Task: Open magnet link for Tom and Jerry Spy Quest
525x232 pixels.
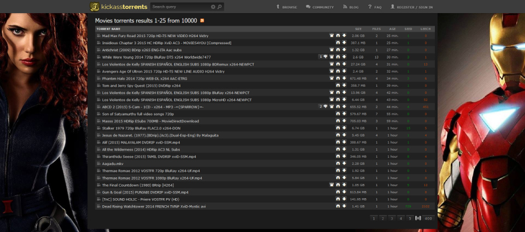Action: click(x=338, y=86)
